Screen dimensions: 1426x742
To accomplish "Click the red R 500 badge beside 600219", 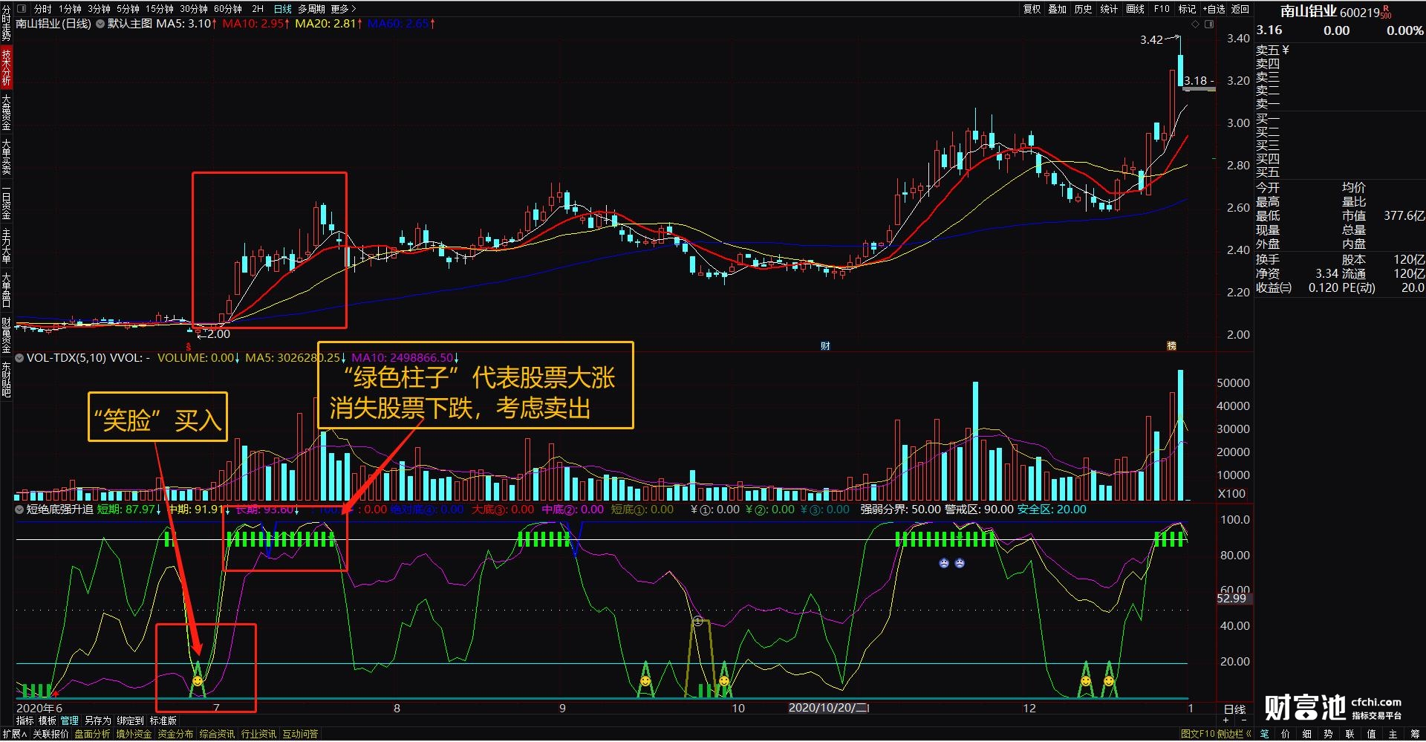I will [x=1386, y=12].
